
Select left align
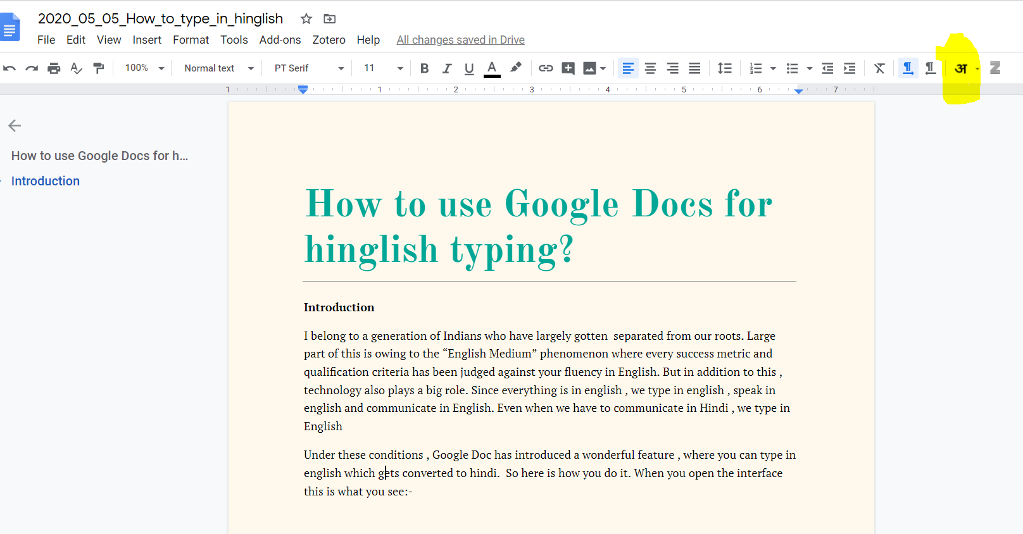[x=628, y=68]
